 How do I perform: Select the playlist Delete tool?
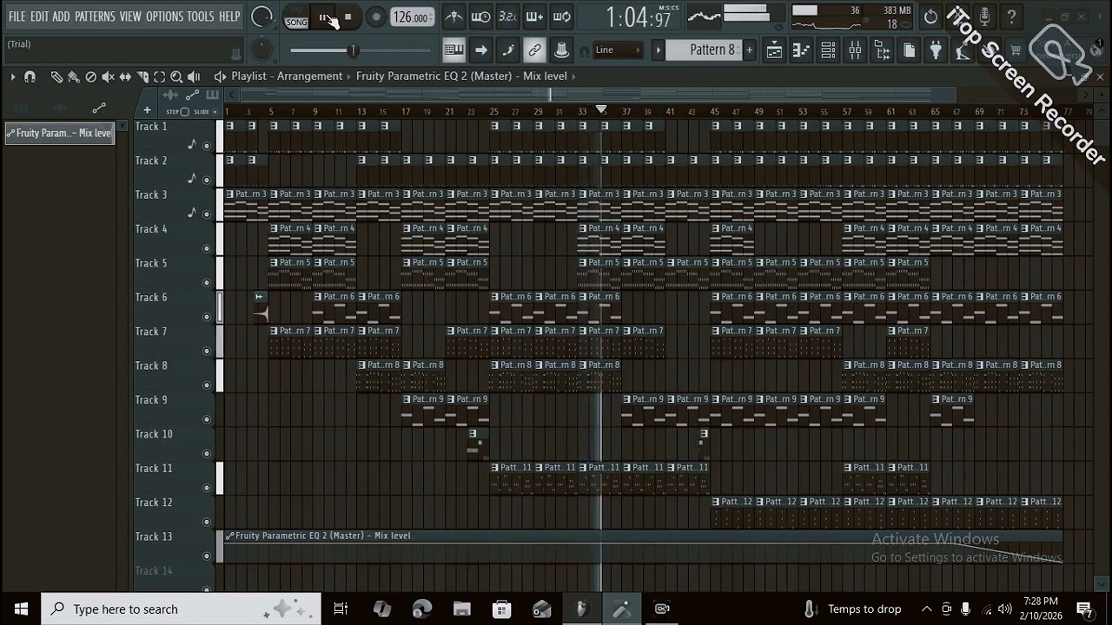point(90,76)
